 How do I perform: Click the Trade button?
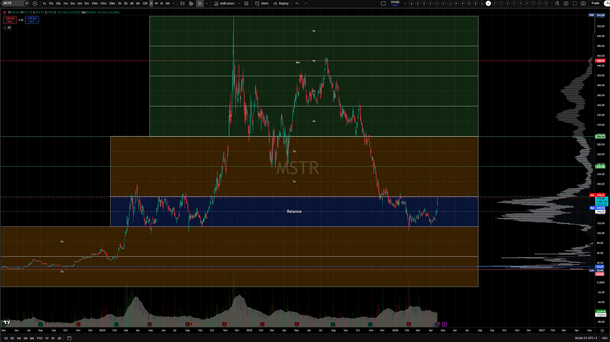595,3
